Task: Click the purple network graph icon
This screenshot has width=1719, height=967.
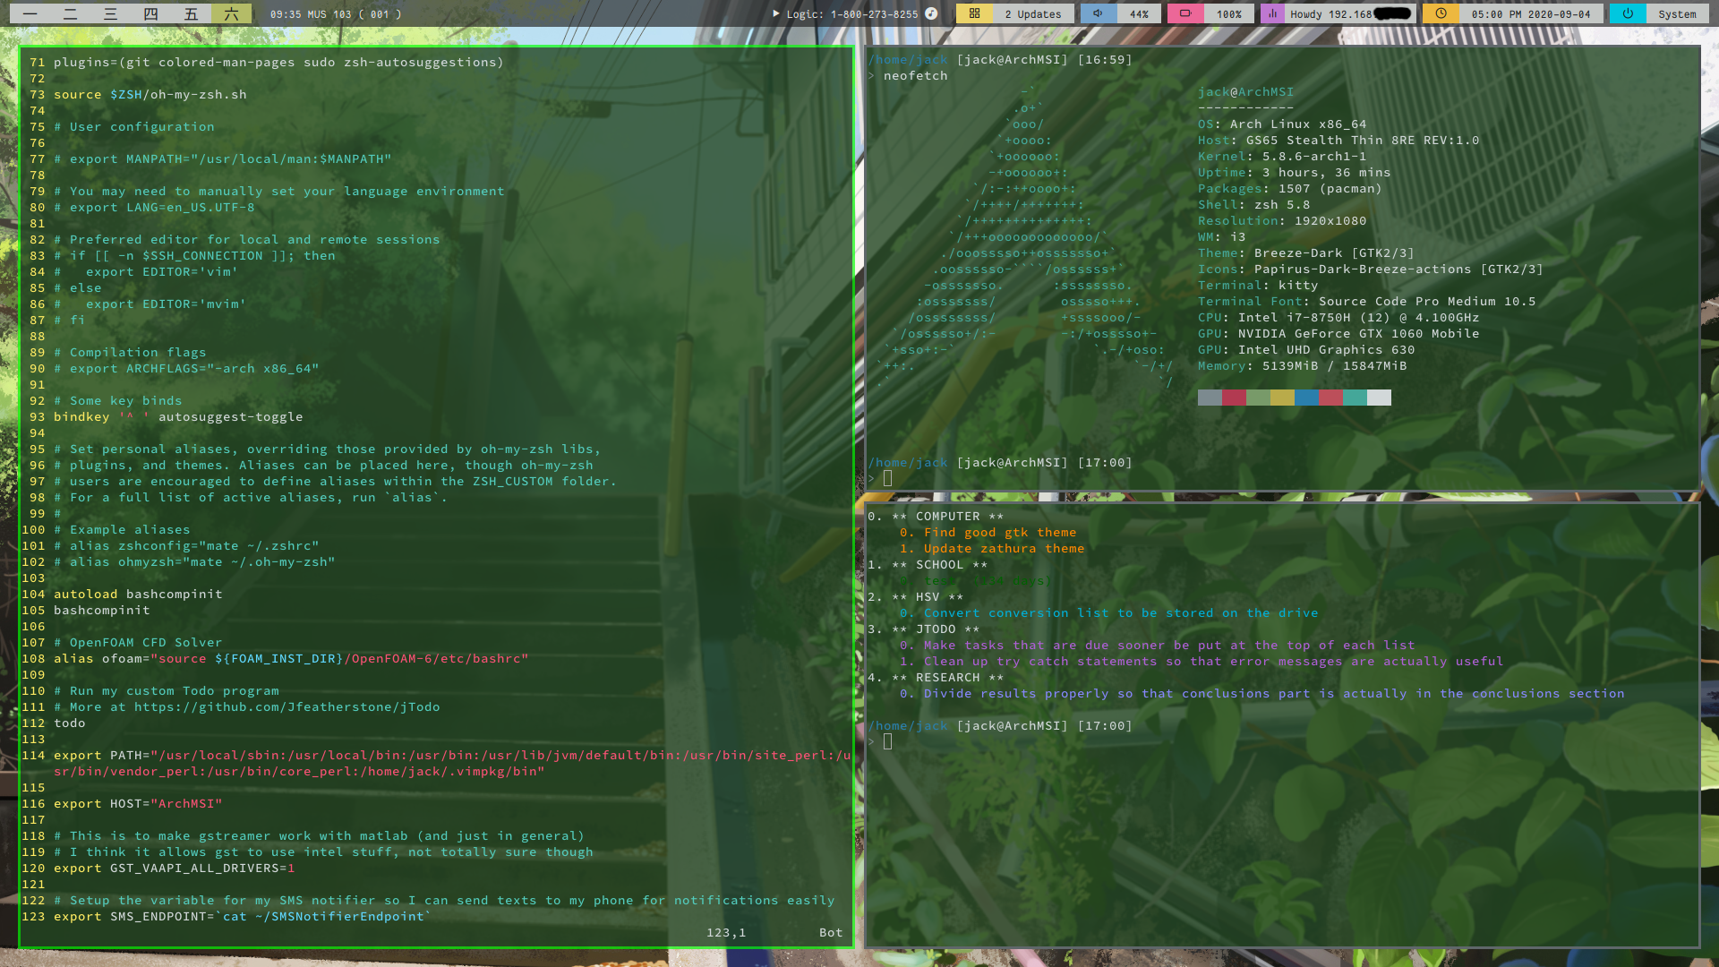Action: point(1272,13)
